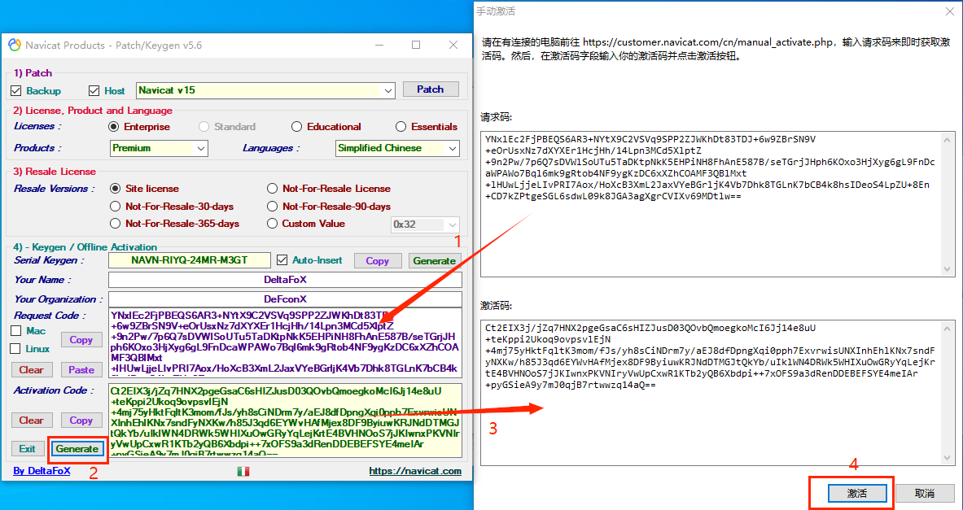The image size is (963, 510).
Task: Click the Serial Keygen field NAVN-RIYQ-24MR-M3GT
Action: pyautogui.click(x=189, y=260)
